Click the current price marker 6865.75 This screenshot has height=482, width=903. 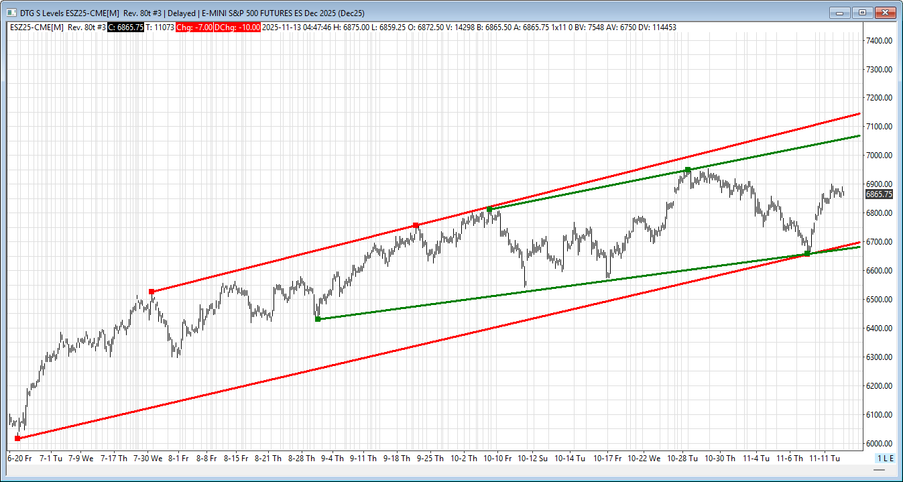click(879, 194)
